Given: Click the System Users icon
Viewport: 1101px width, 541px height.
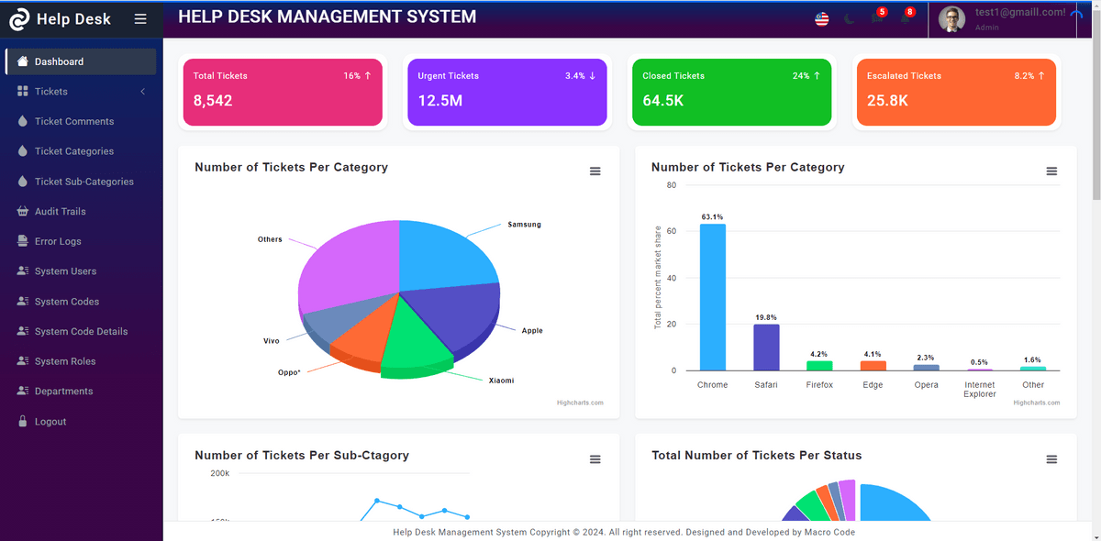Looking at the screenshot, I should coord(23,271).
